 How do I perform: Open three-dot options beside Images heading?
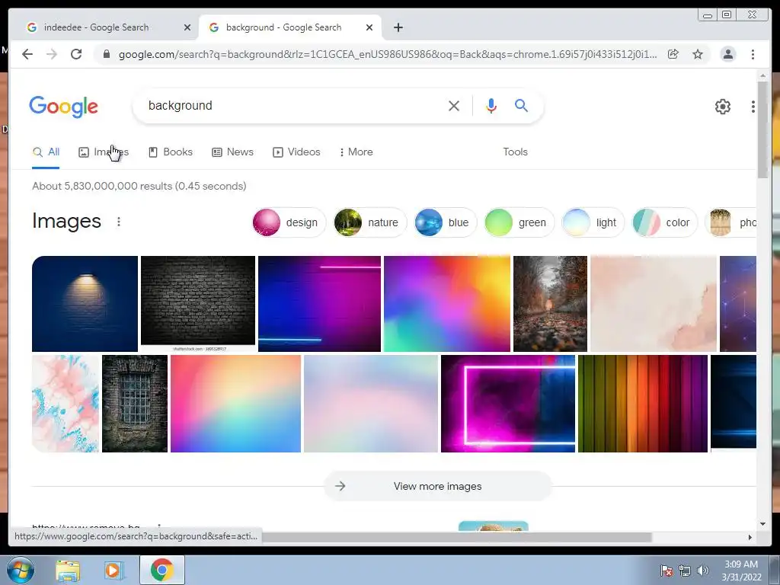click(x=118, y=222)
